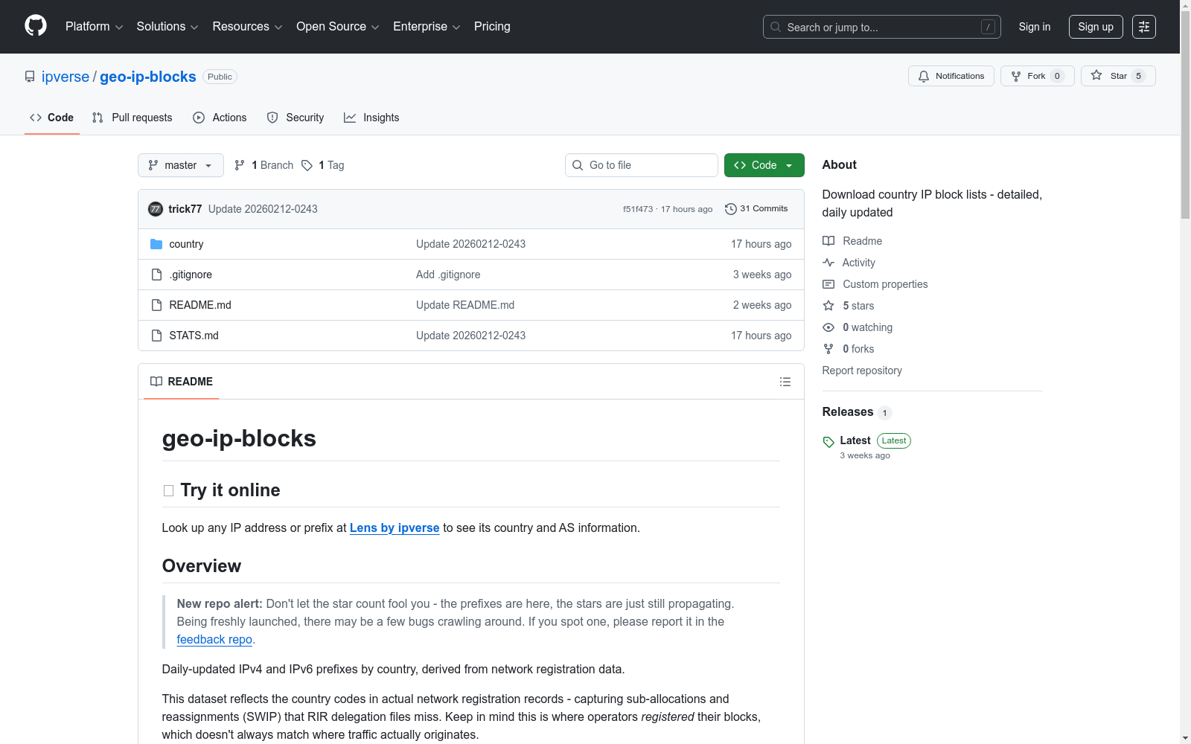Viewport: 1191px width, 744px height.
Task: Open the country folder
Action: point(186,244)
